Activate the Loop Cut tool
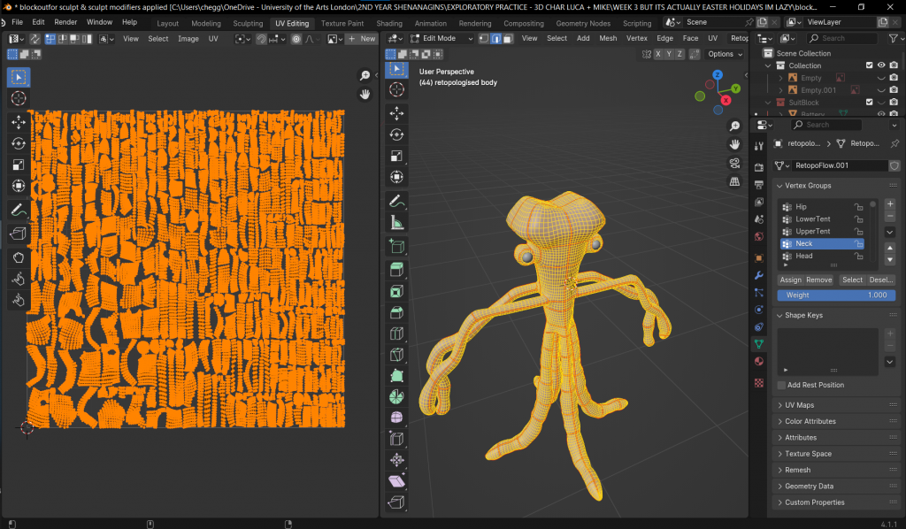906x529 pixels. [x=397, y=333]
